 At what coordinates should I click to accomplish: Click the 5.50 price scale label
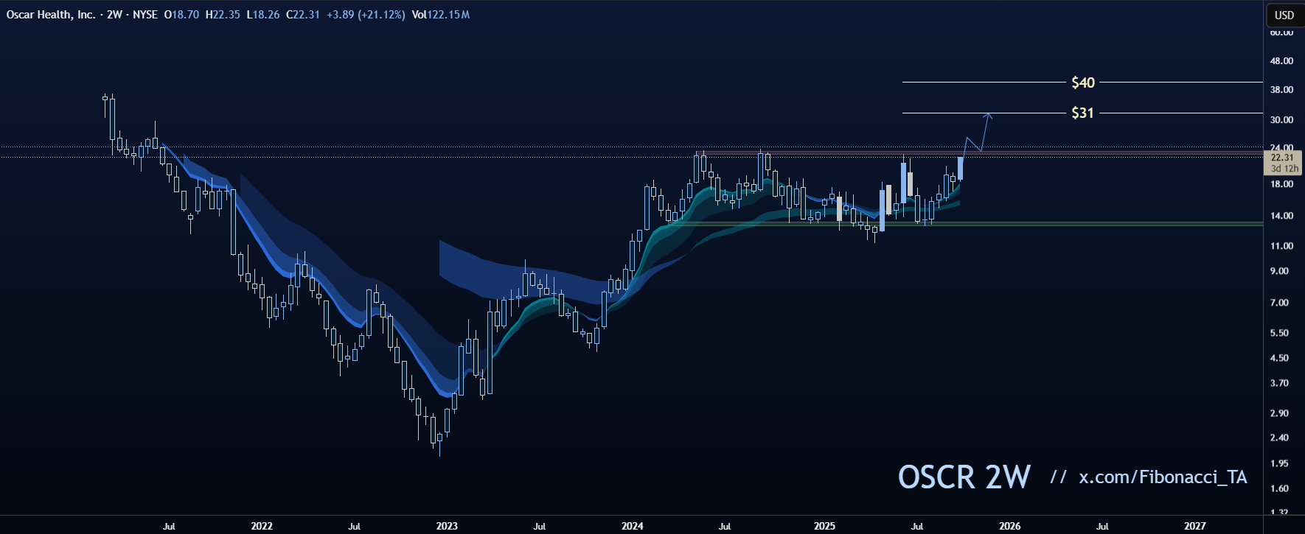1279,333
